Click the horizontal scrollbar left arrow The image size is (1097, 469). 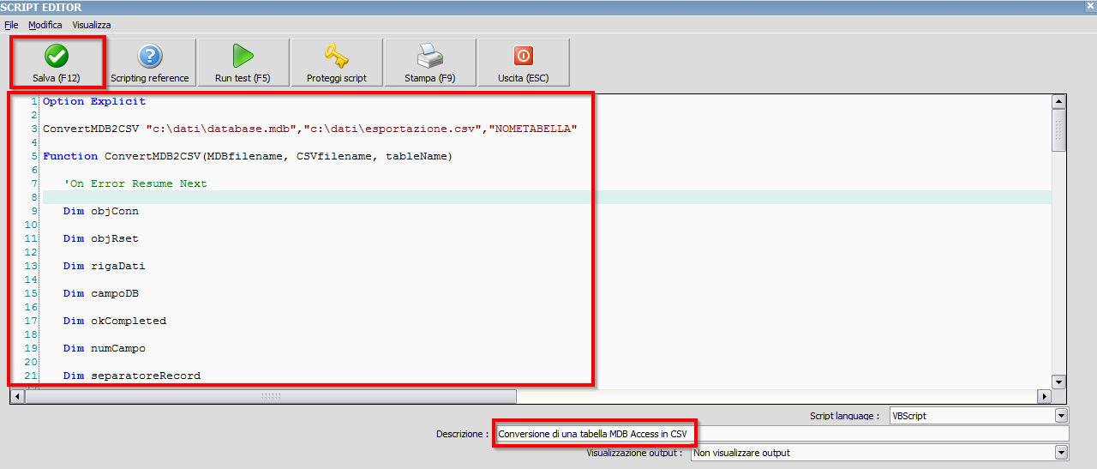pos(16,397)
